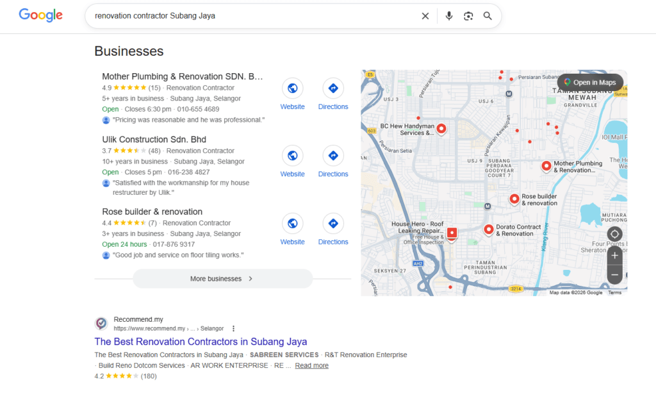Expand More businesses list
The image size is (656, 393).
(222, 279)
